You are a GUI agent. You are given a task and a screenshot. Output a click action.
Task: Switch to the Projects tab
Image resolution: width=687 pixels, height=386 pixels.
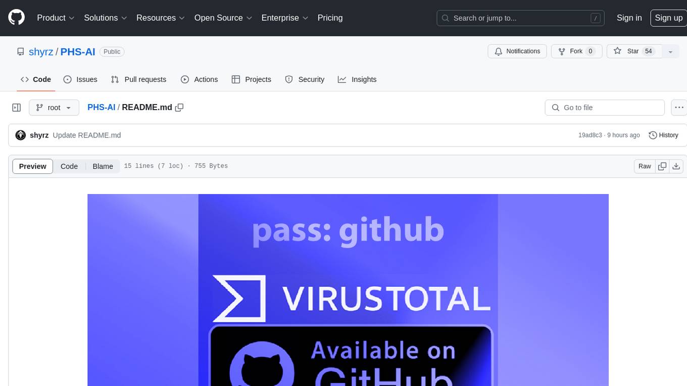(x=252, y=79)
